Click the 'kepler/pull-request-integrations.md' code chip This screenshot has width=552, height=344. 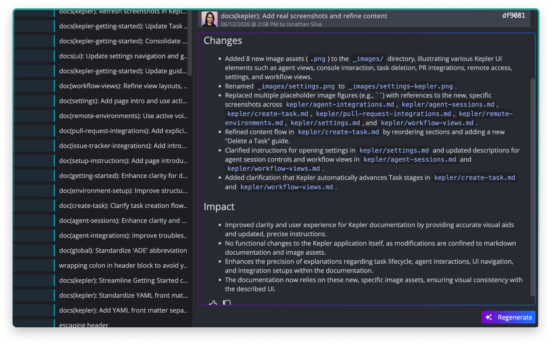pyautogui.click(x=384, y=114)
